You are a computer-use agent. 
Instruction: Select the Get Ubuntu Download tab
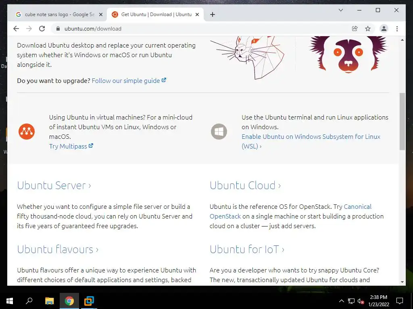155,14
